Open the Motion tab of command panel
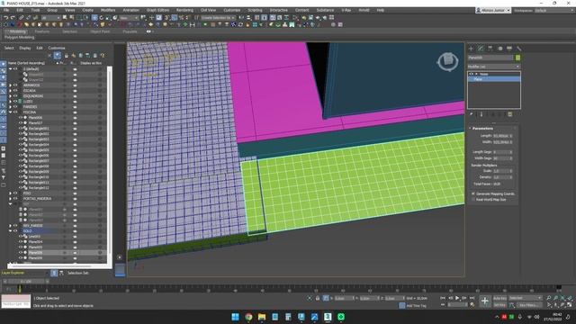The height and width of the screenshot is (324, 576). [x=499, y=49]
